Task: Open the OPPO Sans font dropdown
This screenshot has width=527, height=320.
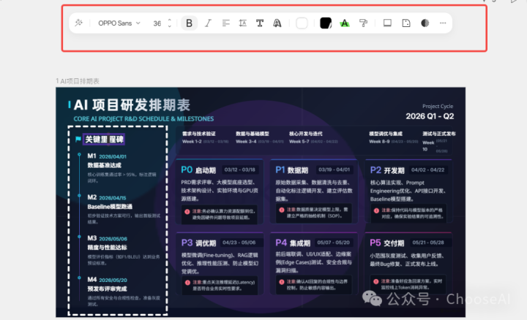Action: [118, 23]
